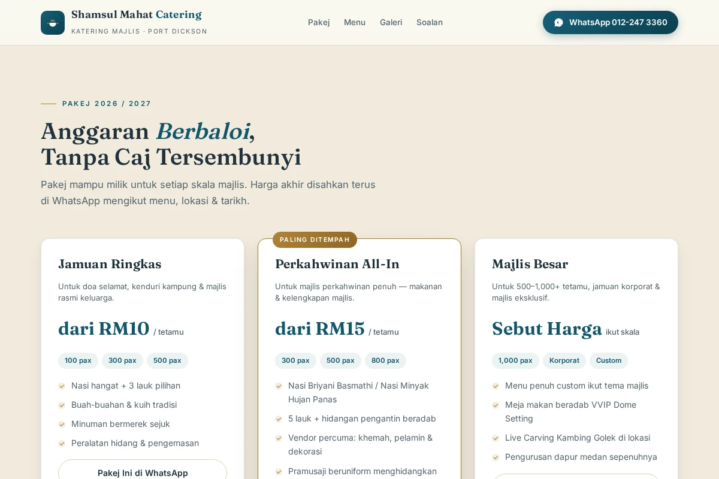This screenshot has width=719, height=479.
Task: Click the Sebut Harga text
Action: [x=547, y=329]
